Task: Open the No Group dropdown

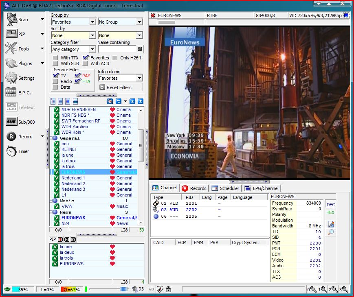Action: [x=140, y=22]
